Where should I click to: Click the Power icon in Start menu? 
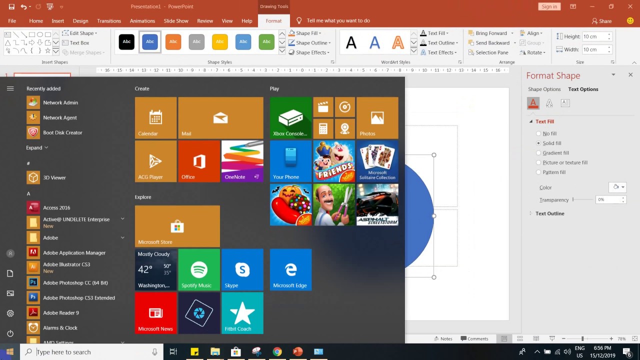coord(10,333)
